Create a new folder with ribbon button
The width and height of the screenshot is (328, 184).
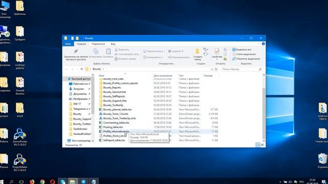[197, 54]
